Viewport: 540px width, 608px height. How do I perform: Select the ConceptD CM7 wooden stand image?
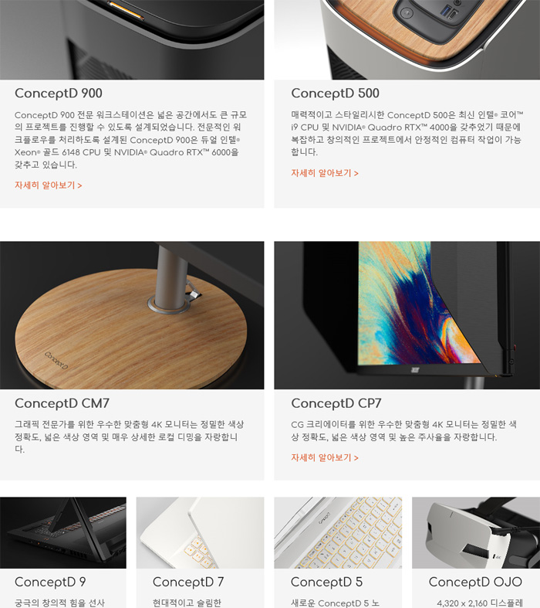(x=132, y=315)
